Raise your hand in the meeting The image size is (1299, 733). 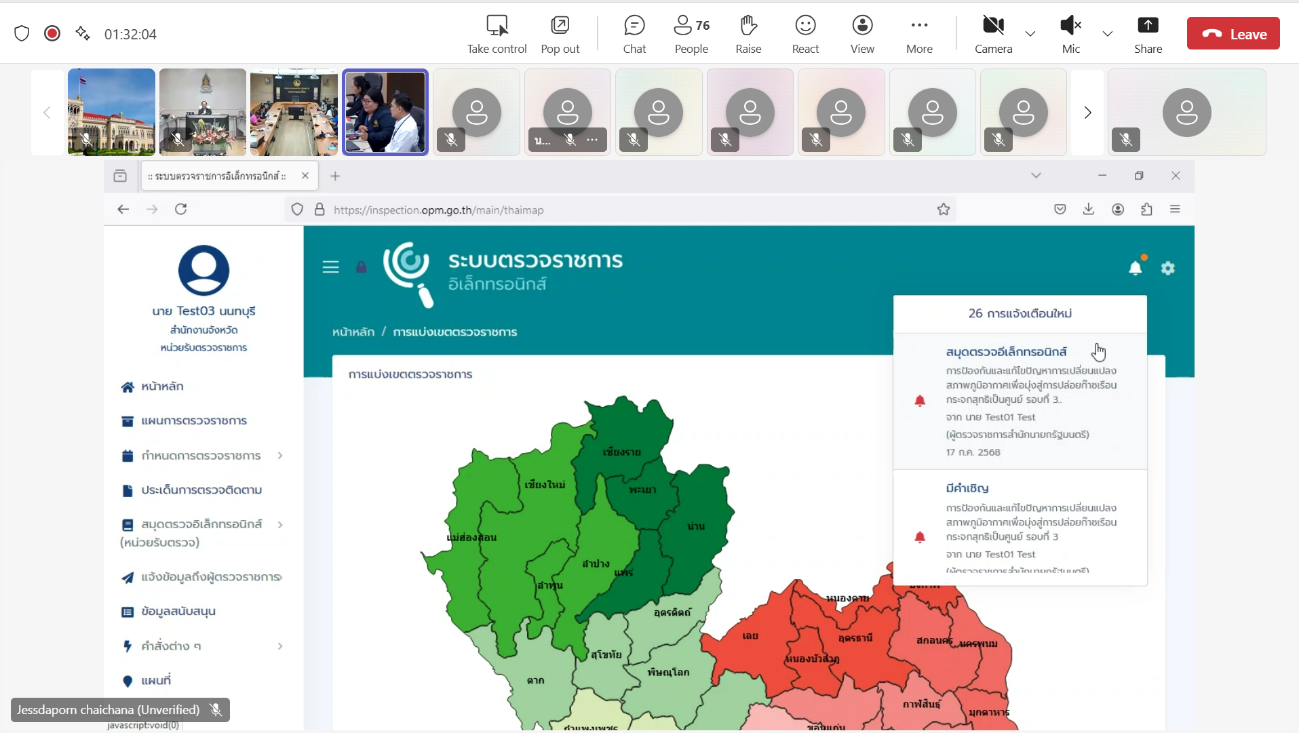[748, 34]
